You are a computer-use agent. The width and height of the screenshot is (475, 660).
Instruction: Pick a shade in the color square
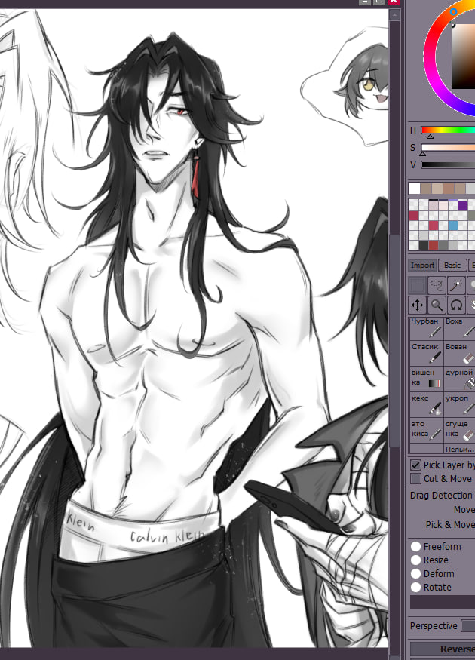coord(463,56)
